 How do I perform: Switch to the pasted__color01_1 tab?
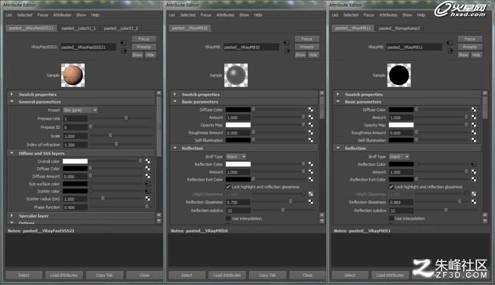pyautogui.click(x=79, y=28)
